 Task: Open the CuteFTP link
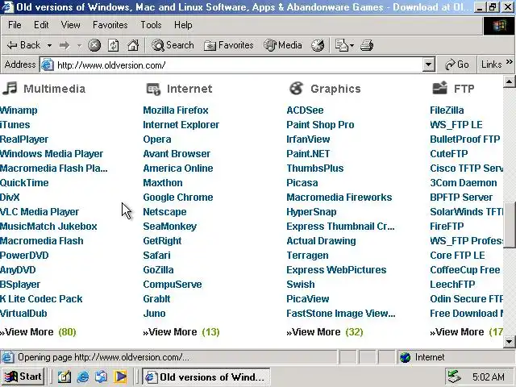(449, 154)
